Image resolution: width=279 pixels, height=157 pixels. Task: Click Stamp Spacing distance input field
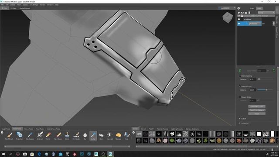click(252, 79)
